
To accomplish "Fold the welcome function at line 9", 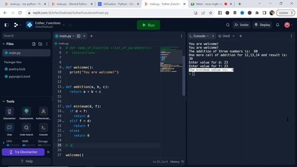I will point(63,68).
